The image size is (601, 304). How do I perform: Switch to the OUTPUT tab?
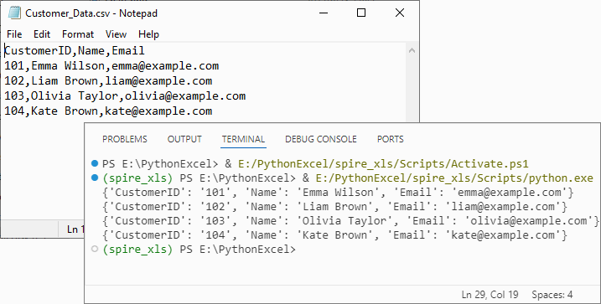pyautogui.click(x=184, y=139)
